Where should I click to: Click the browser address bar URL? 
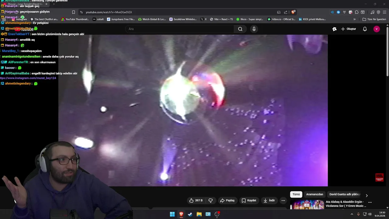pos(109,12)
